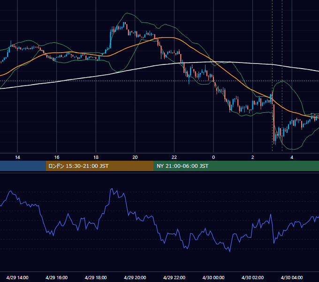Click hour label 2 on price chart axis
The width and height of the screenshot is (319, 282).
click(252, 157)
